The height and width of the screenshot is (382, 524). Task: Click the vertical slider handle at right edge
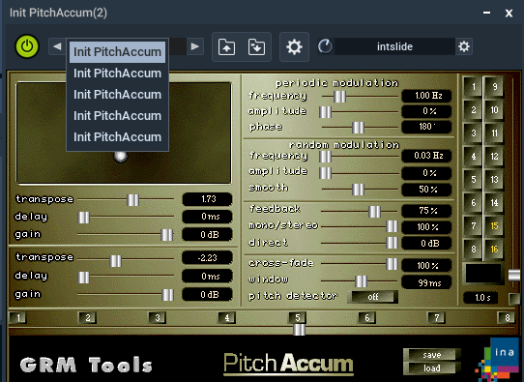(514, 275)
